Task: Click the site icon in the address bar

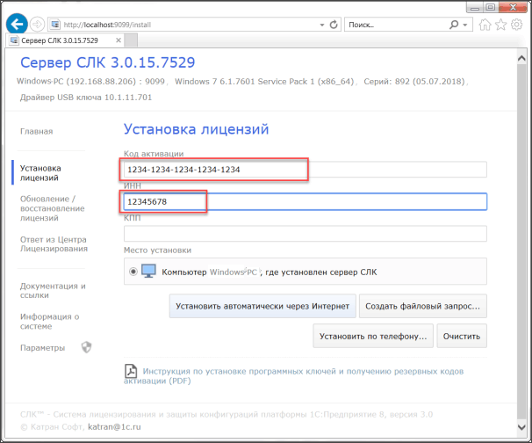Action: pos(55,25)
